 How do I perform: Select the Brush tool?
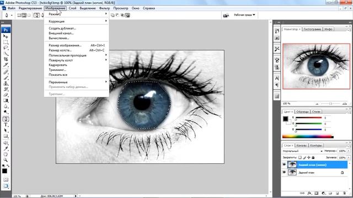coord(6,78)
